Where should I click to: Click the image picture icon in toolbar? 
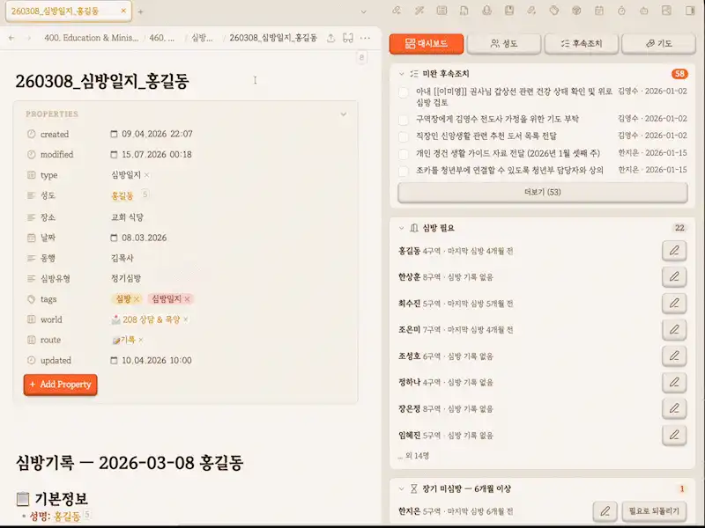pos(666,11)
